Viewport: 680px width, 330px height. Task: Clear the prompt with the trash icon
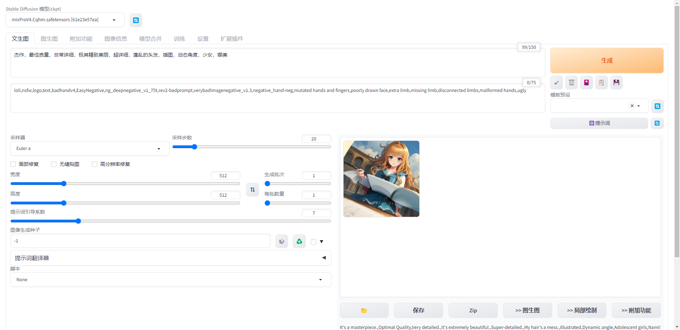571,83
